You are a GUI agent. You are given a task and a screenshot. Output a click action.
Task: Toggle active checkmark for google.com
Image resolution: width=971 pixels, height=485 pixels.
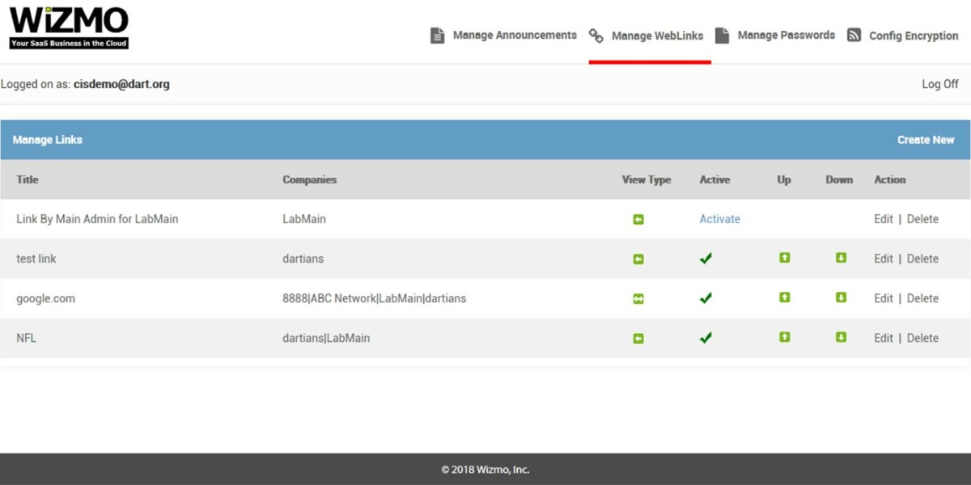(x=706, y=298)
